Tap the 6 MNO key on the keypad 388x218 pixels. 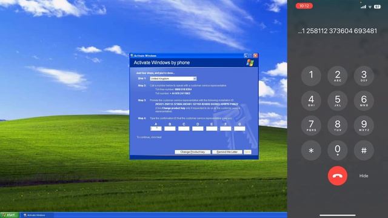[364, 101]
